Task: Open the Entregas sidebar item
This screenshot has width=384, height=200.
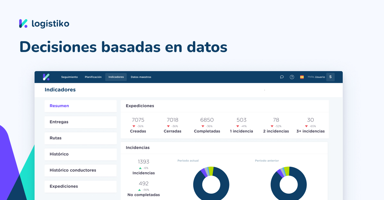Action: click(x=60, y=122)
